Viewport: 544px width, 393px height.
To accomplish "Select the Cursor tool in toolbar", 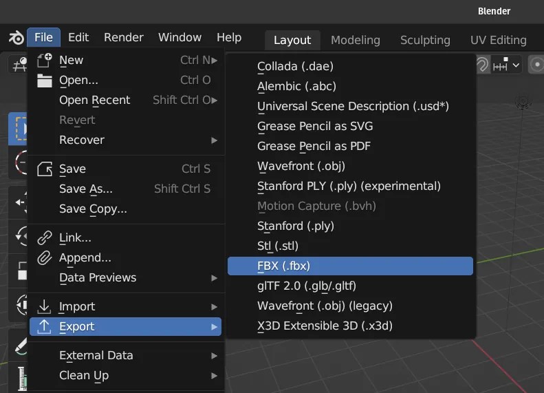I will [19, 162].
